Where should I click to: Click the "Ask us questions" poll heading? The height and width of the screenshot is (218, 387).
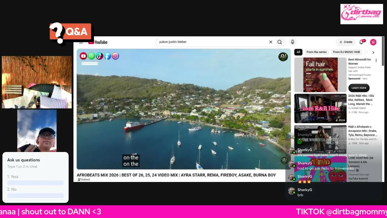coord(24,160)
